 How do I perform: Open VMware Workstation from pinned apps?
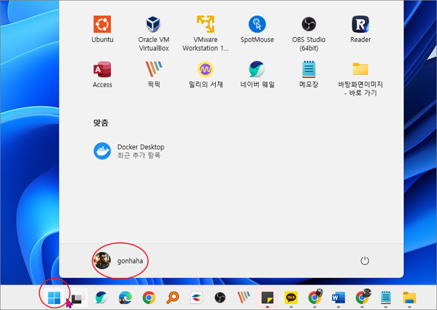[205, 34]
